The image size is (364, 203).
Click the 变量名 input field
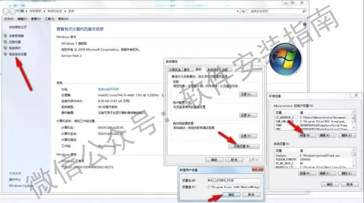(x=234, y=180)
